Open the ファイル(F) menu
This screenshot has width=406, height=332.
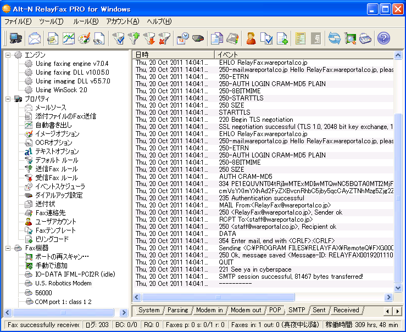click(18, 21)
